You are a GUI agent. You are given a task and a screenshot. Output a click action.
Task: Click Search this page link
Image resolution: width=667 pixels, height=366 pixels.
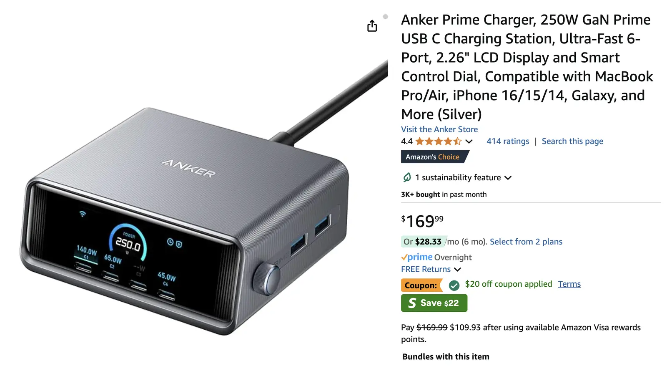[572, 141]
